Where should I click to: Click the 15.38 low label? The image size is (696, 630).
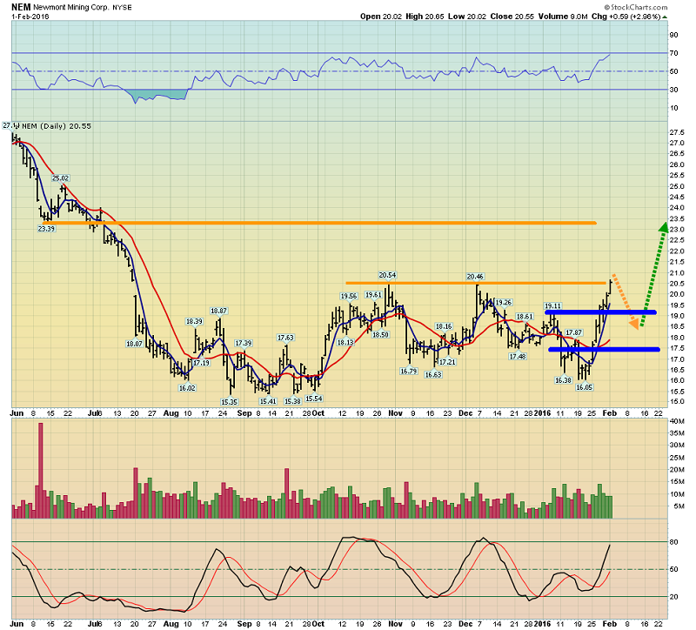tap(292, 401)
